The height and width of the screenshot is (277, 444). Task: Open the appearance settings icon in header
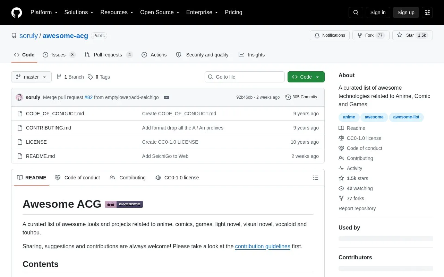coord(427,12)
